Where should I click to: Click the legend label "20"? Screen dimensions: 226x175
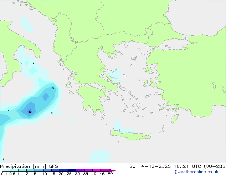[x=61, y=174]
